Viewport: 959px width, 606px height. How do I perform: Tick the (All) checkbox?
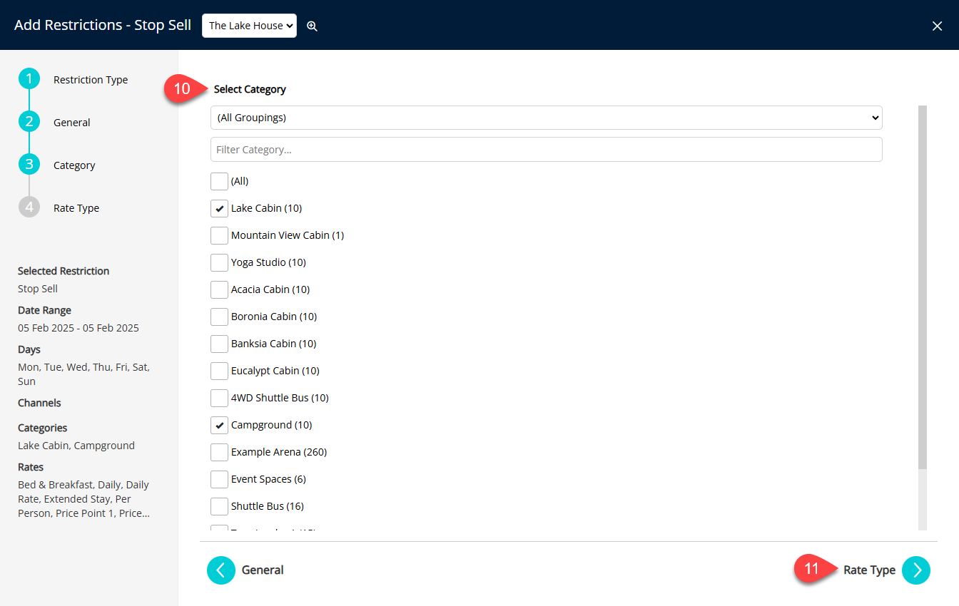pyautogui.click(x=219, y=181)
